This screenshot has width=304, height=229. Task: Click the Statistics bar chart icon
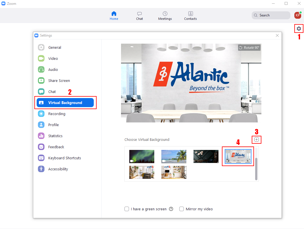coord(41,136)
